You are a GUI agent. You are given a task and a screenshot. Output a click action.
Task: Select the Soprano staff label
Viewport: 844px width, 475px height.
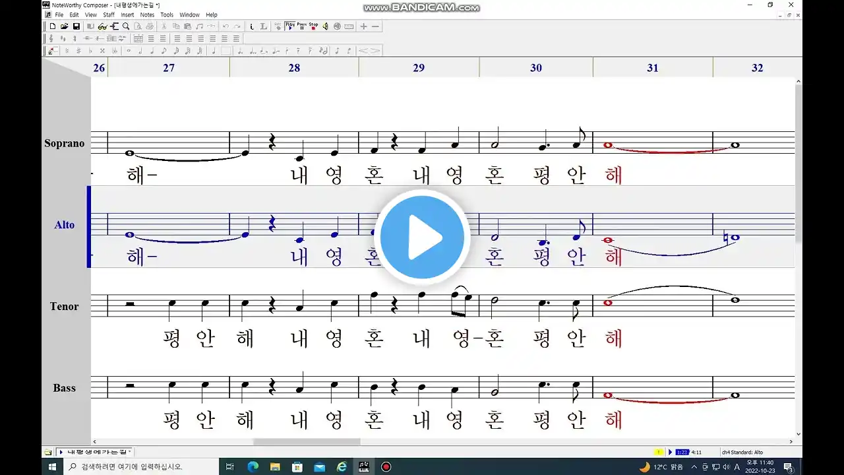click(x=65, y=143)
